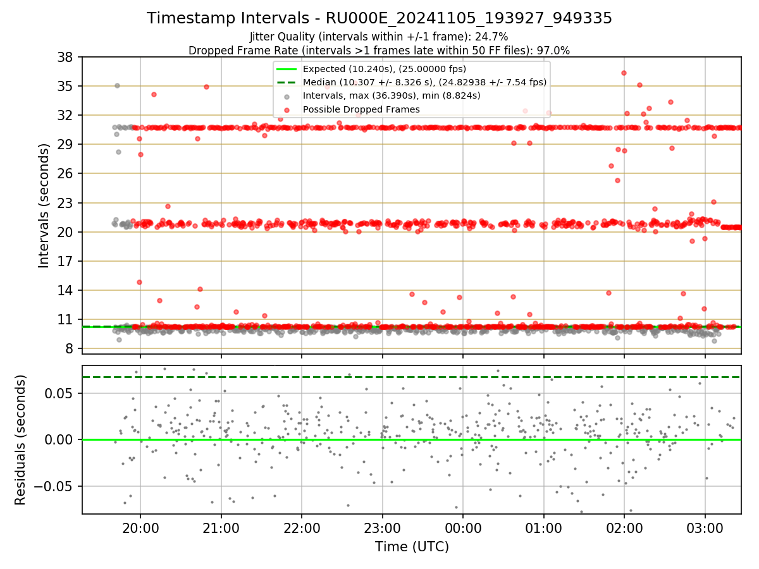Click the x-axis tick label "02:00"

[624, 528]
